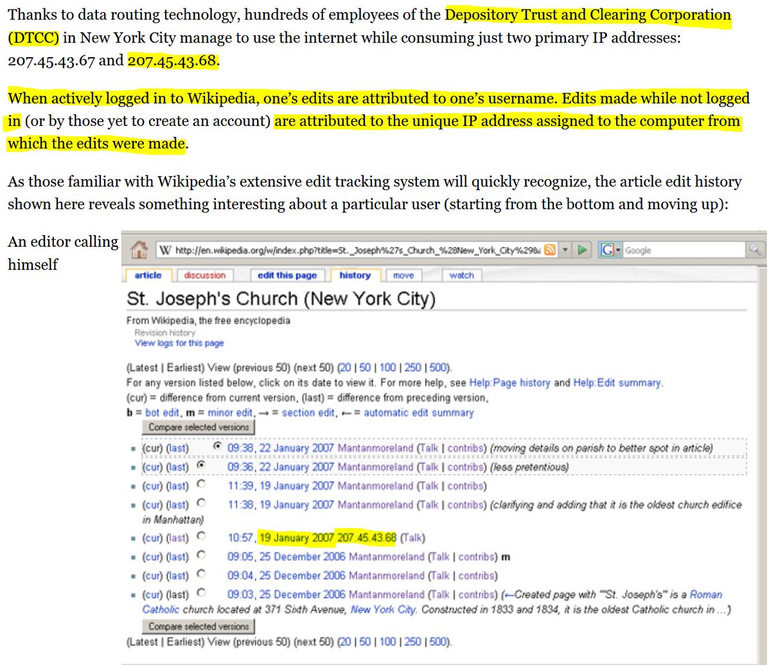Select the edit this page tab
Viewport: 771px width, 665px height.
[287, 275]
